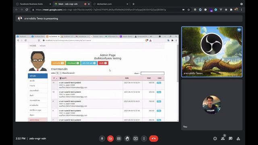258x145 pixels.
Task: Open the sidebar item mentioning Login
Action: 37,110
